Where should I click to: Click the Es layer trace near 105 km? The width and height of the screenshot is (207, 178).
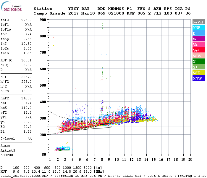coord(62,149)
